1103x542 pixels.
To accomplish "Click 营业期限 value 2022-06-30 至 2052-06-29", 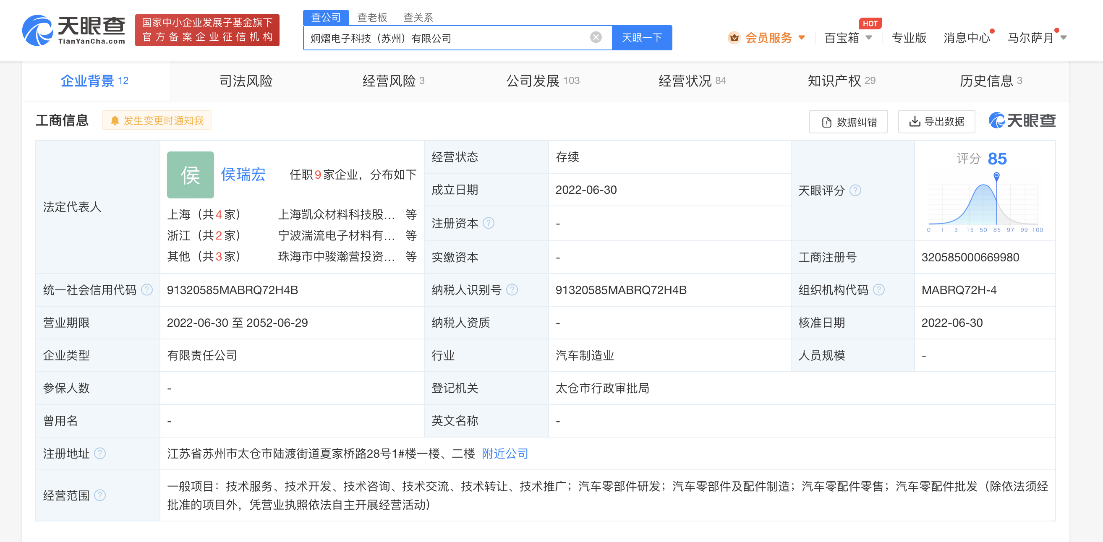I will [237, 323].
